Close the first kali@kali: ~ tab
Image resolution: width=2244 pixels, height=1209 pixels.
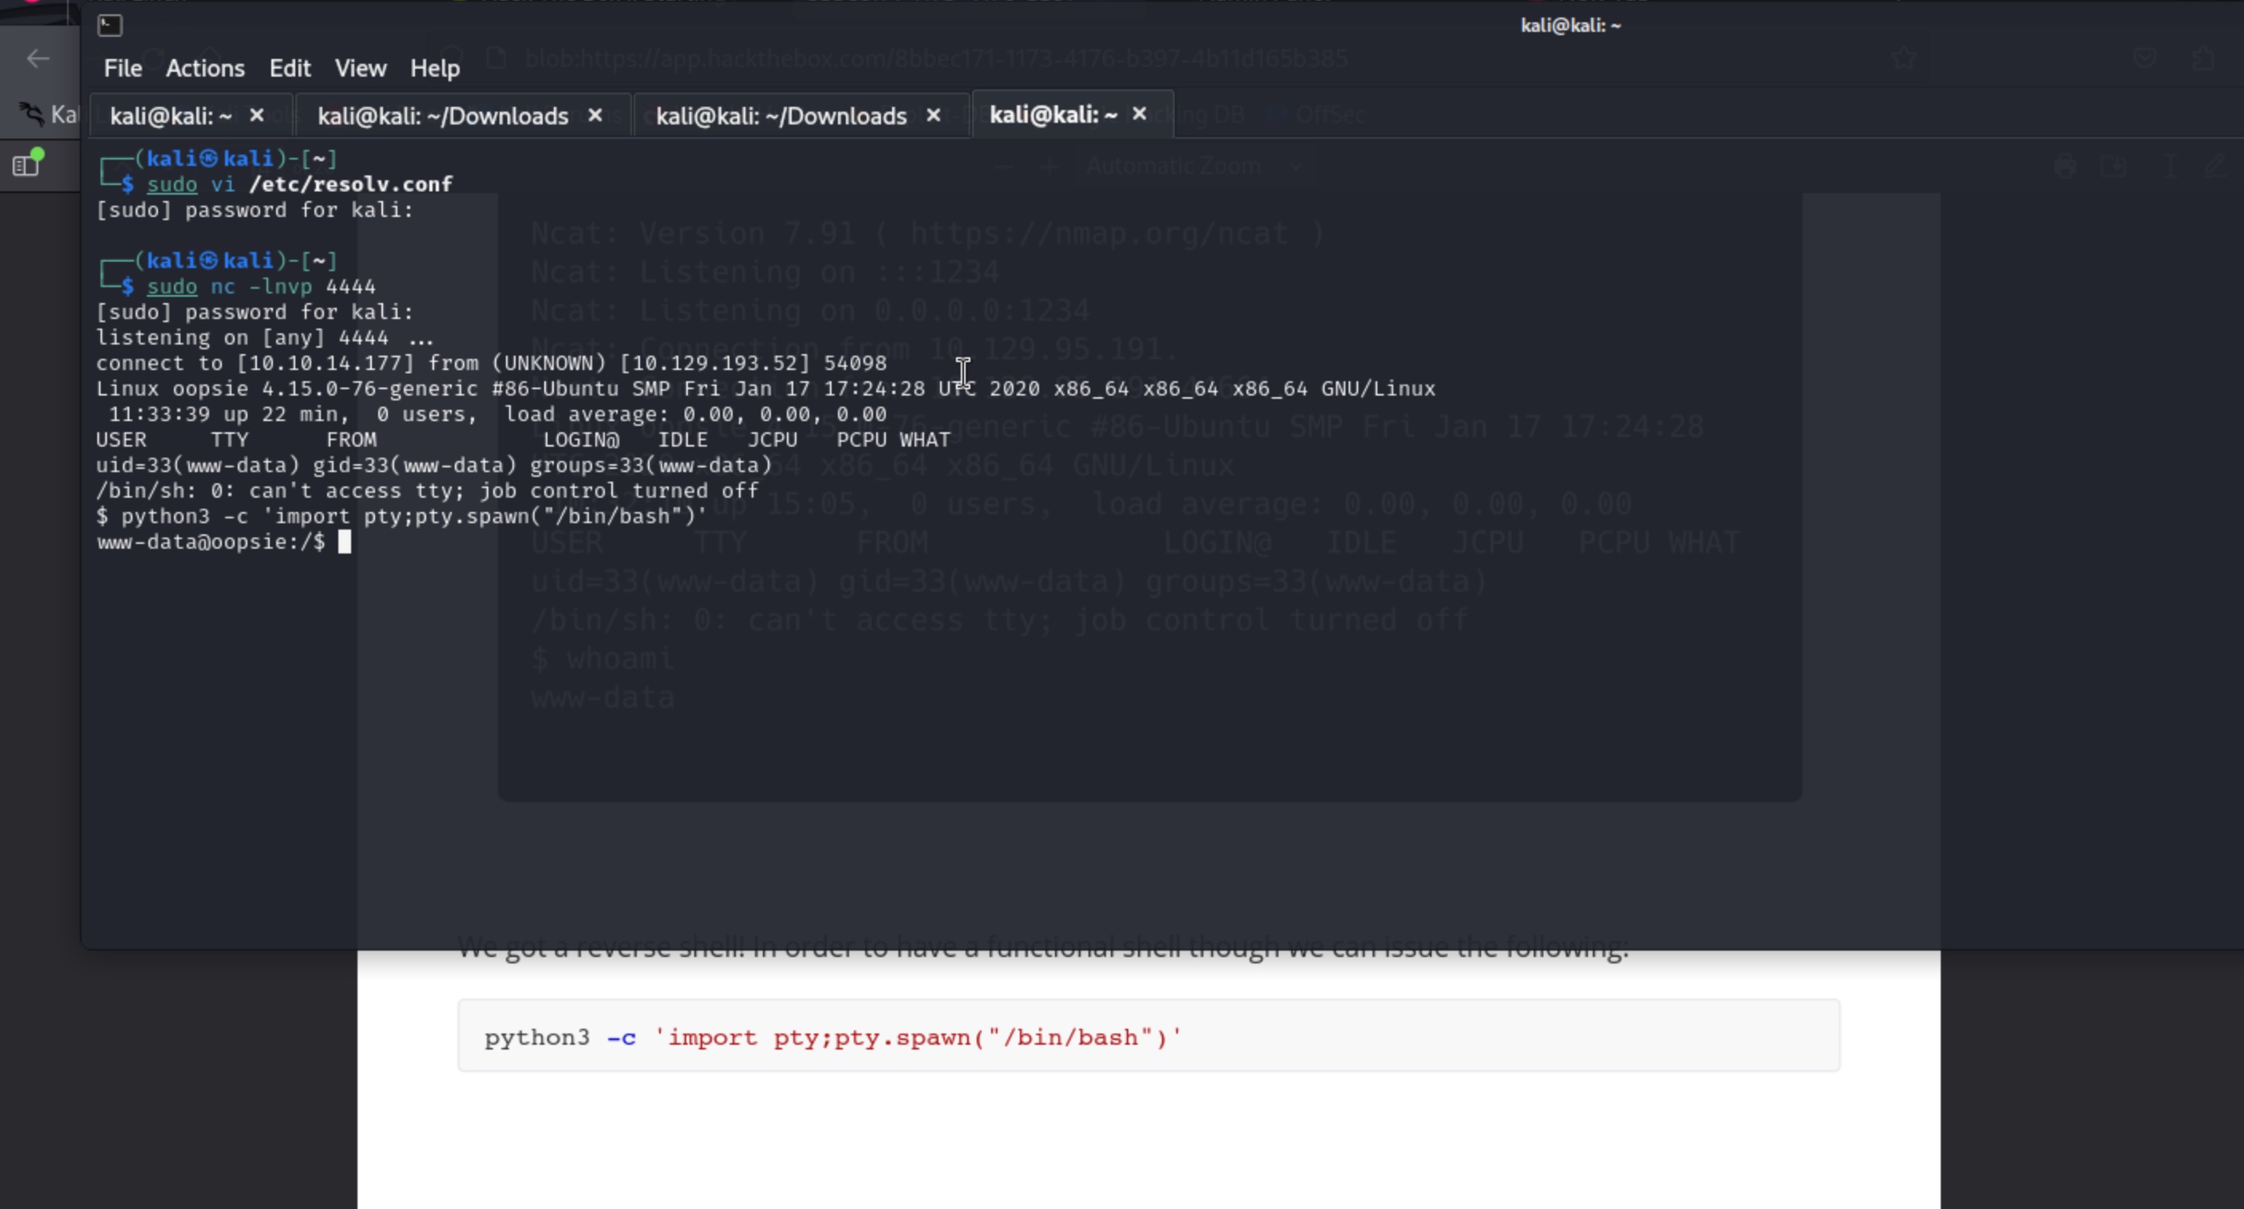[256, 115]
